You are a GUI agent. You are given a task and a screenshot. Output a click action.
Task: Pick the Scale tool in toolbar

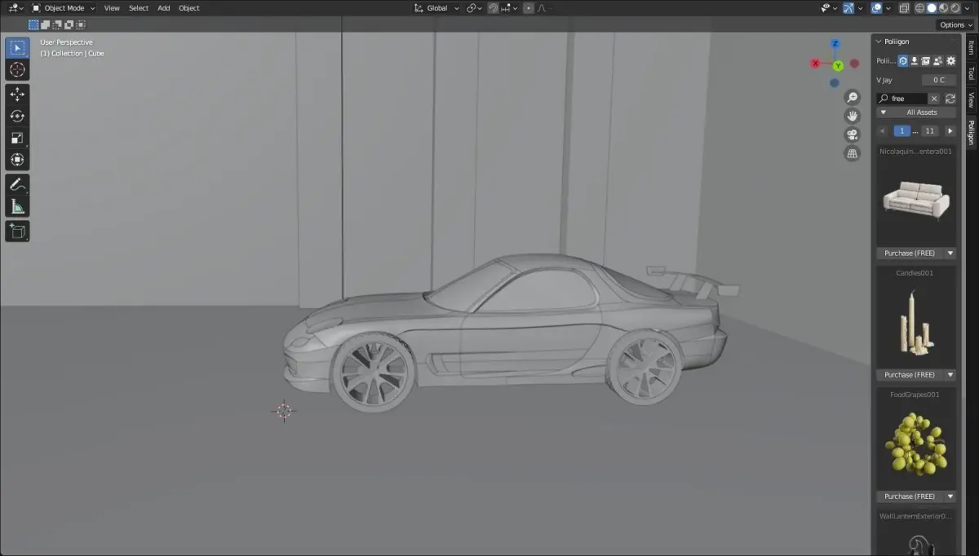17,138
